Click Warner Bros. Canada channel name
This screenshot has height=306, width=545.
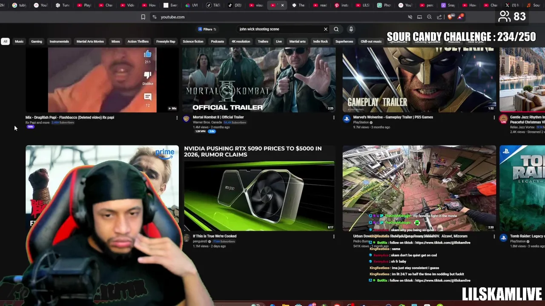(207, 122)
